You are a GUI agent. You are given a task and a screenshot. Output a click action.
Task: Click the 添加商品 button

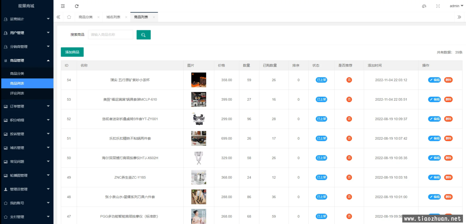coord(72,52)
